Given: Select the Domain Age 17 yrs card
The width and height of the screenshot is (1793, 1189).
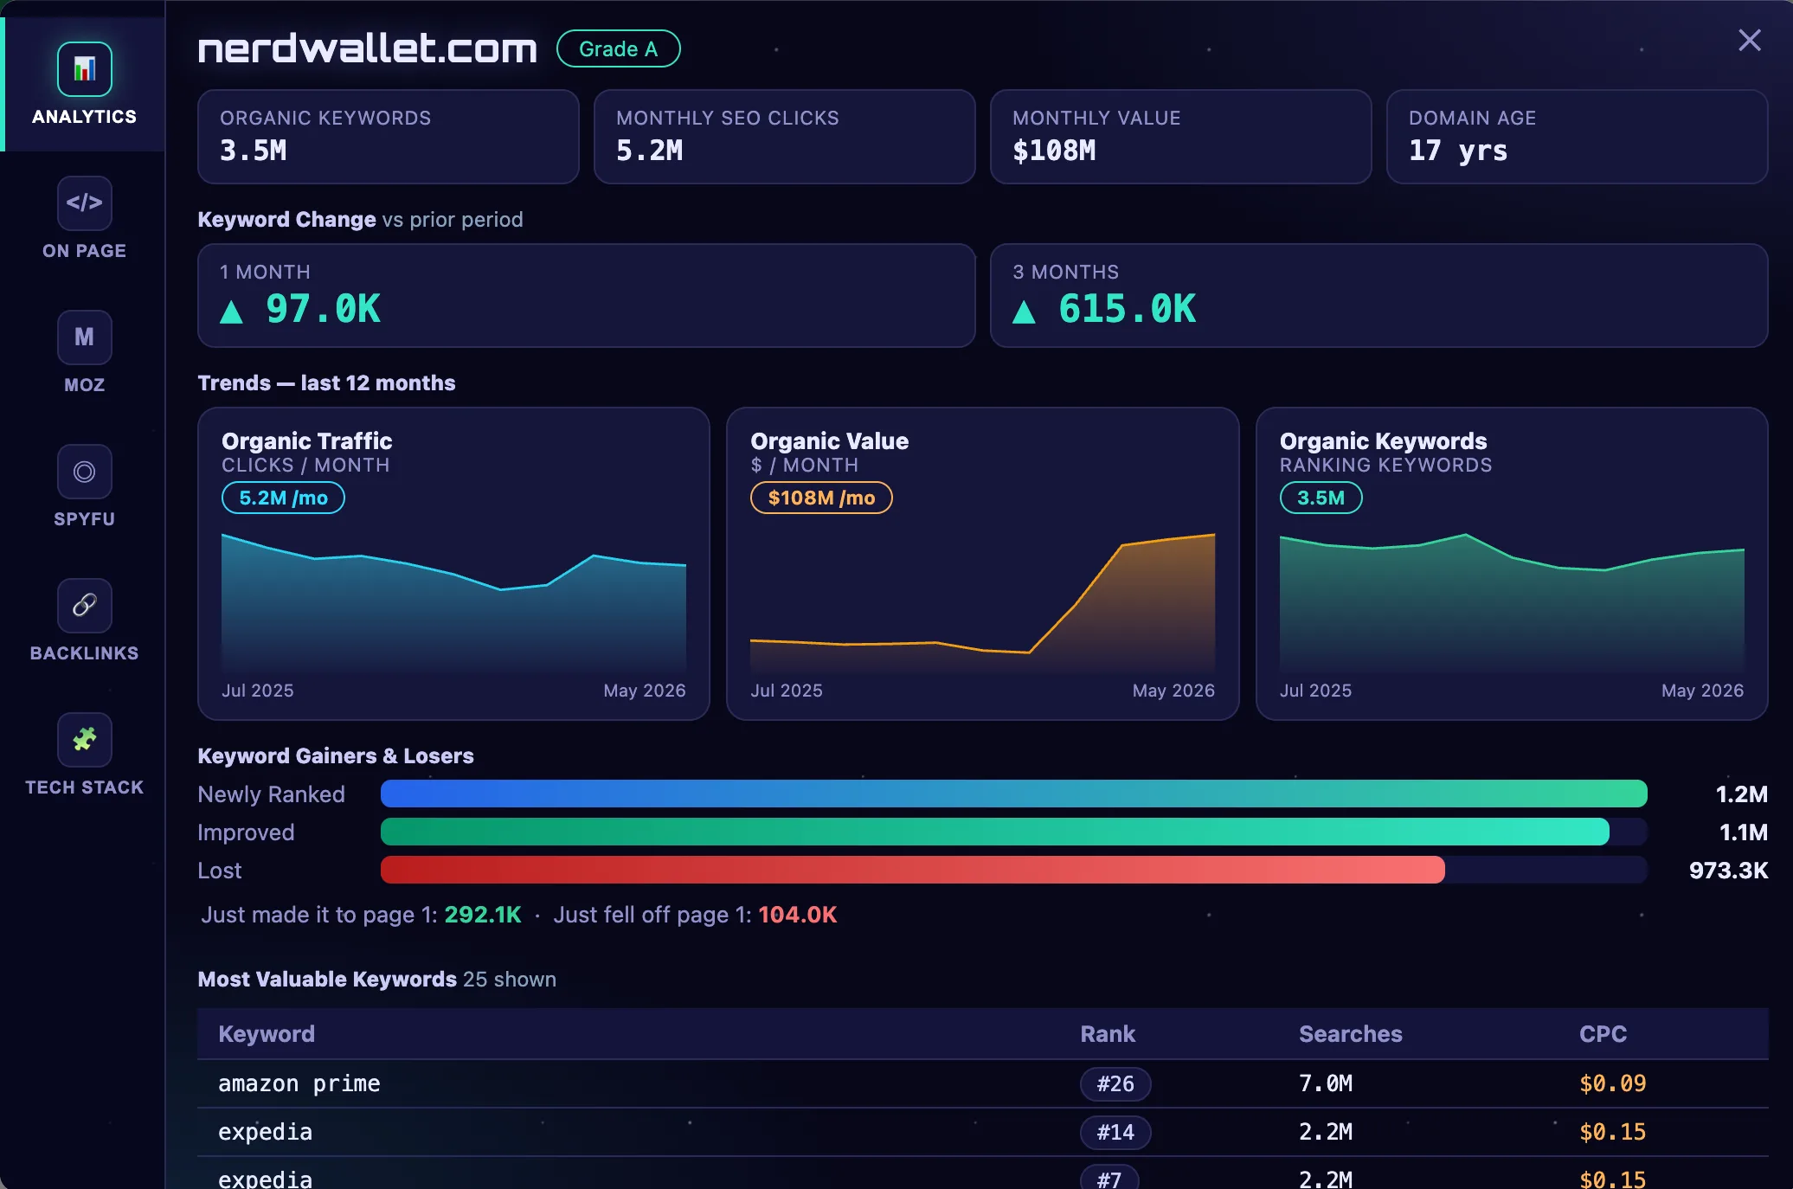Looking at the screenshot, I should (x=1577, y=137).
